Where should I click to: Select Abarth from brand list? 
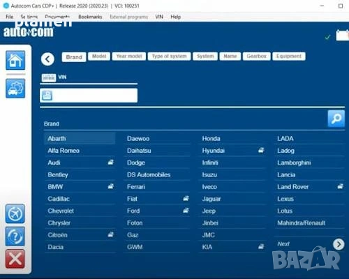80,138
